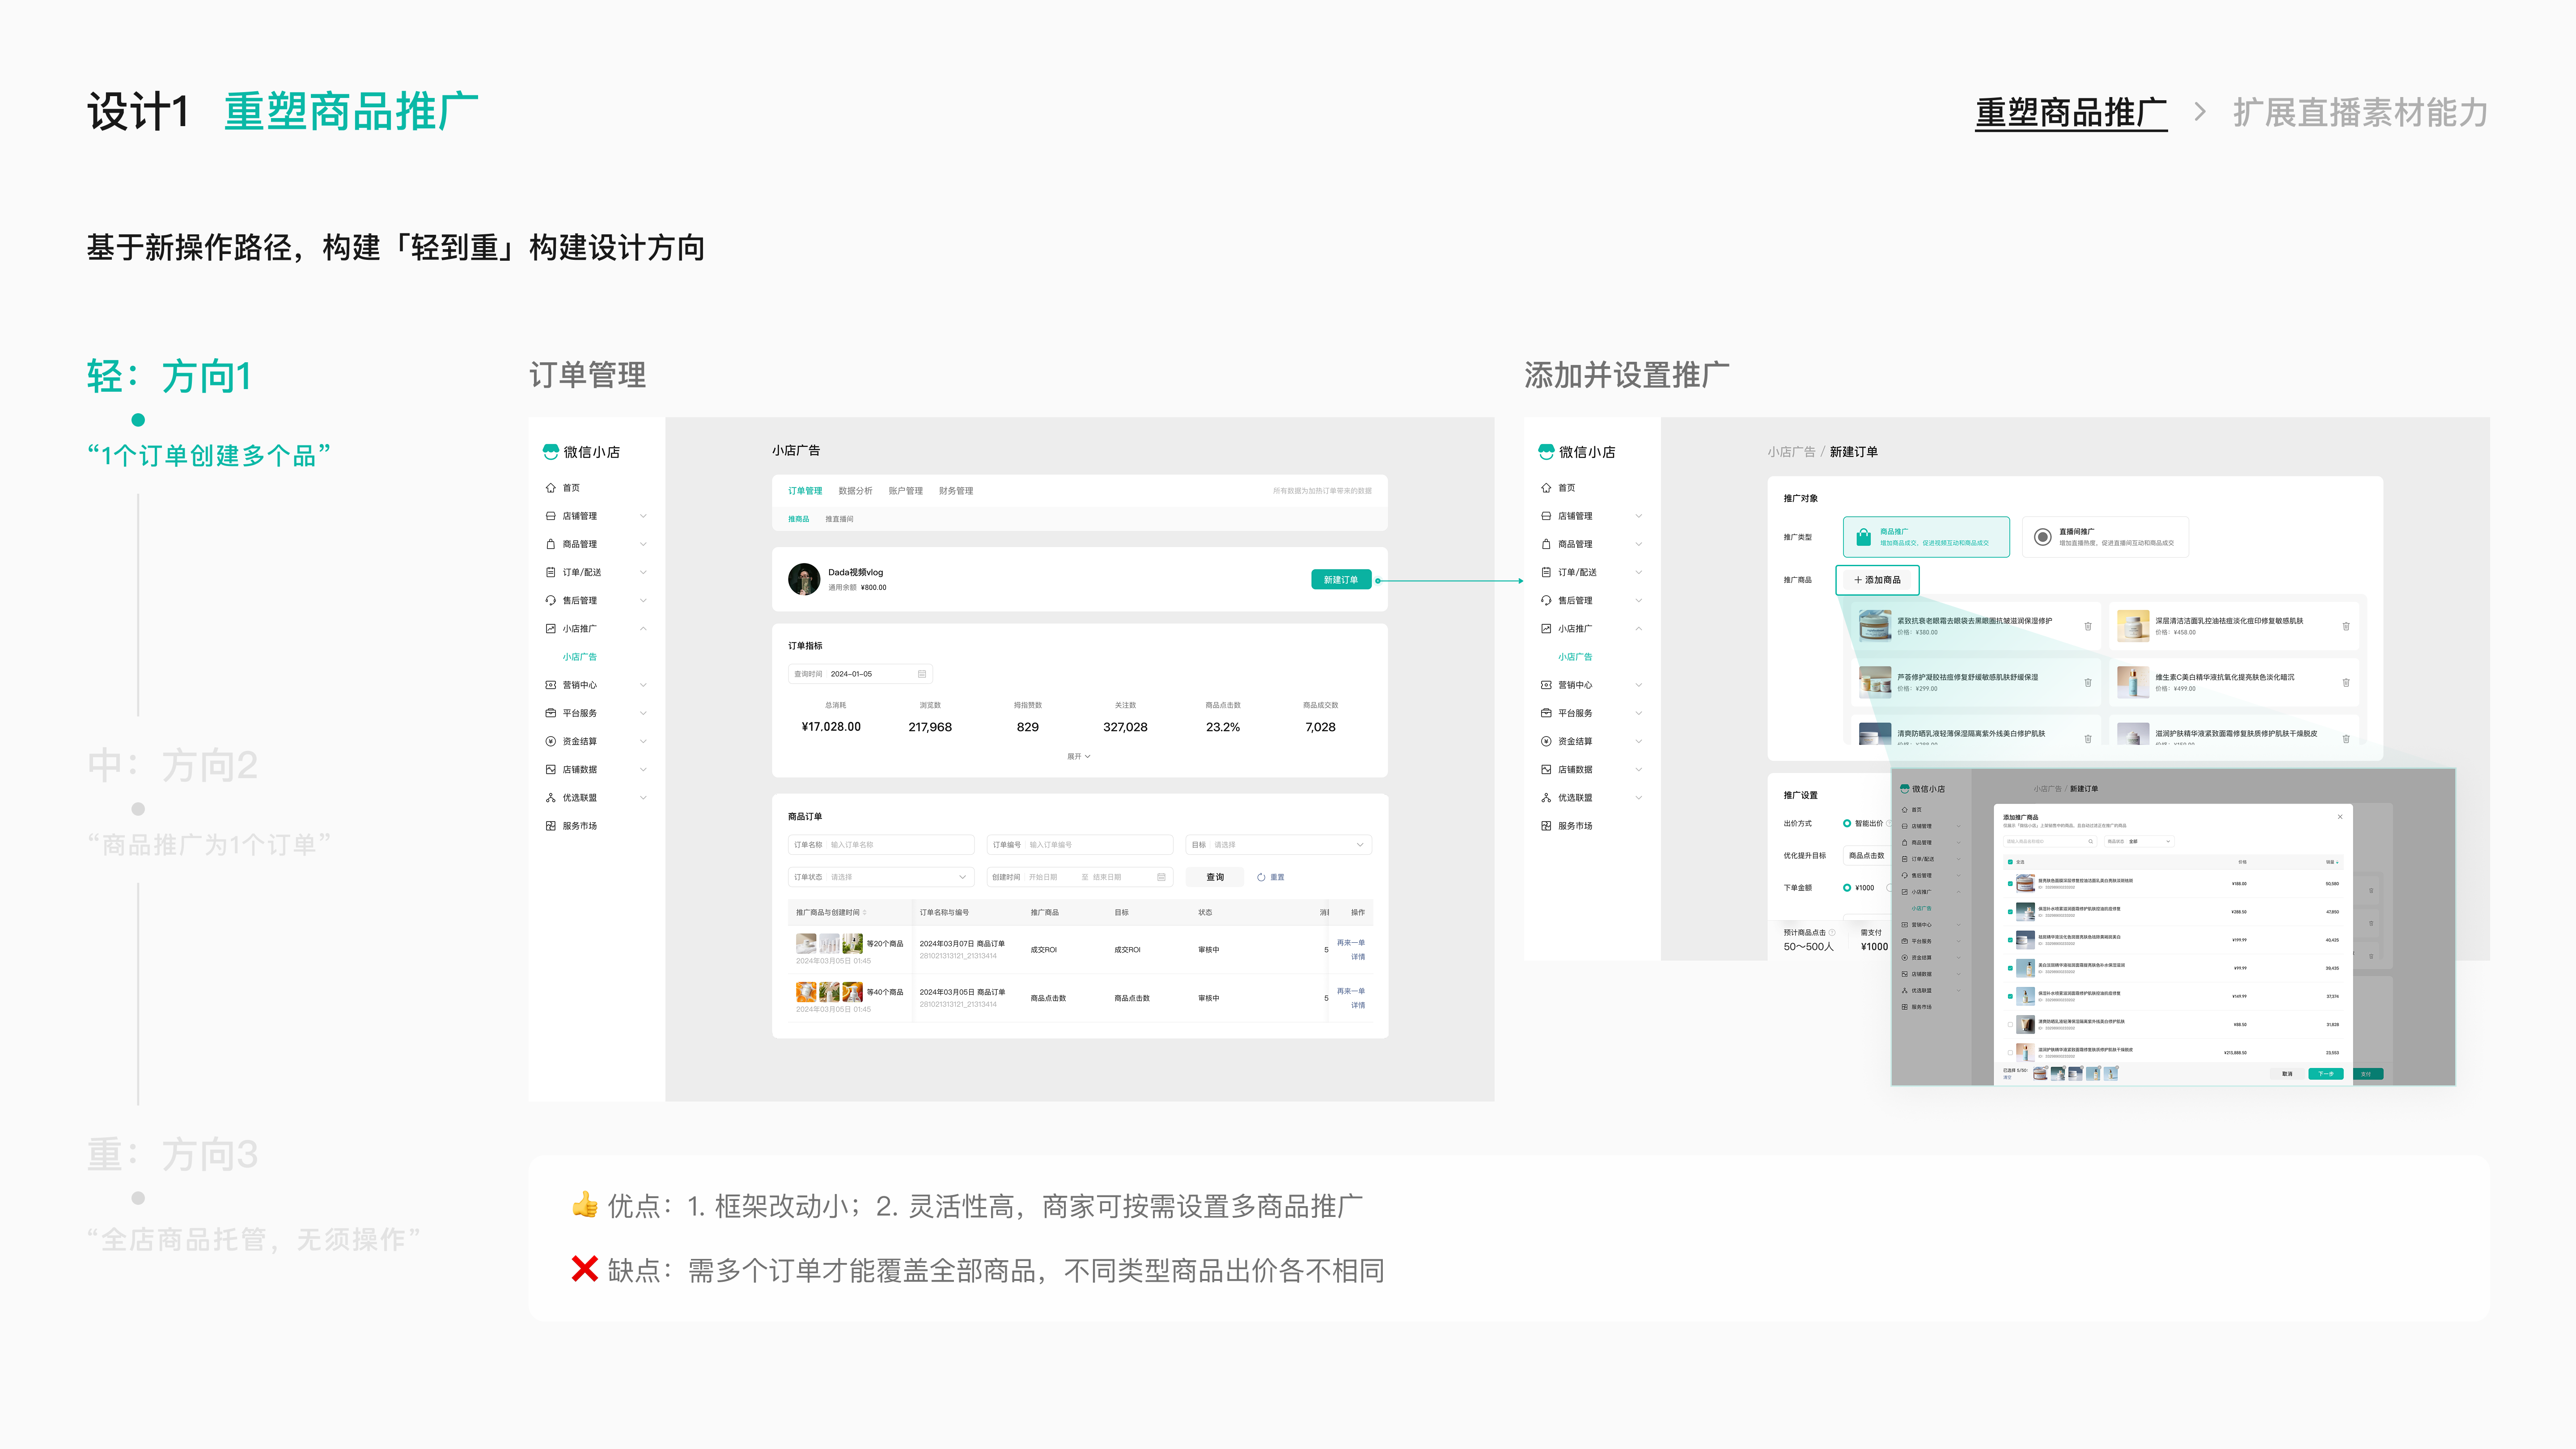Uncheck the ¥188.00 product row checkbox

pos(2010,884)
